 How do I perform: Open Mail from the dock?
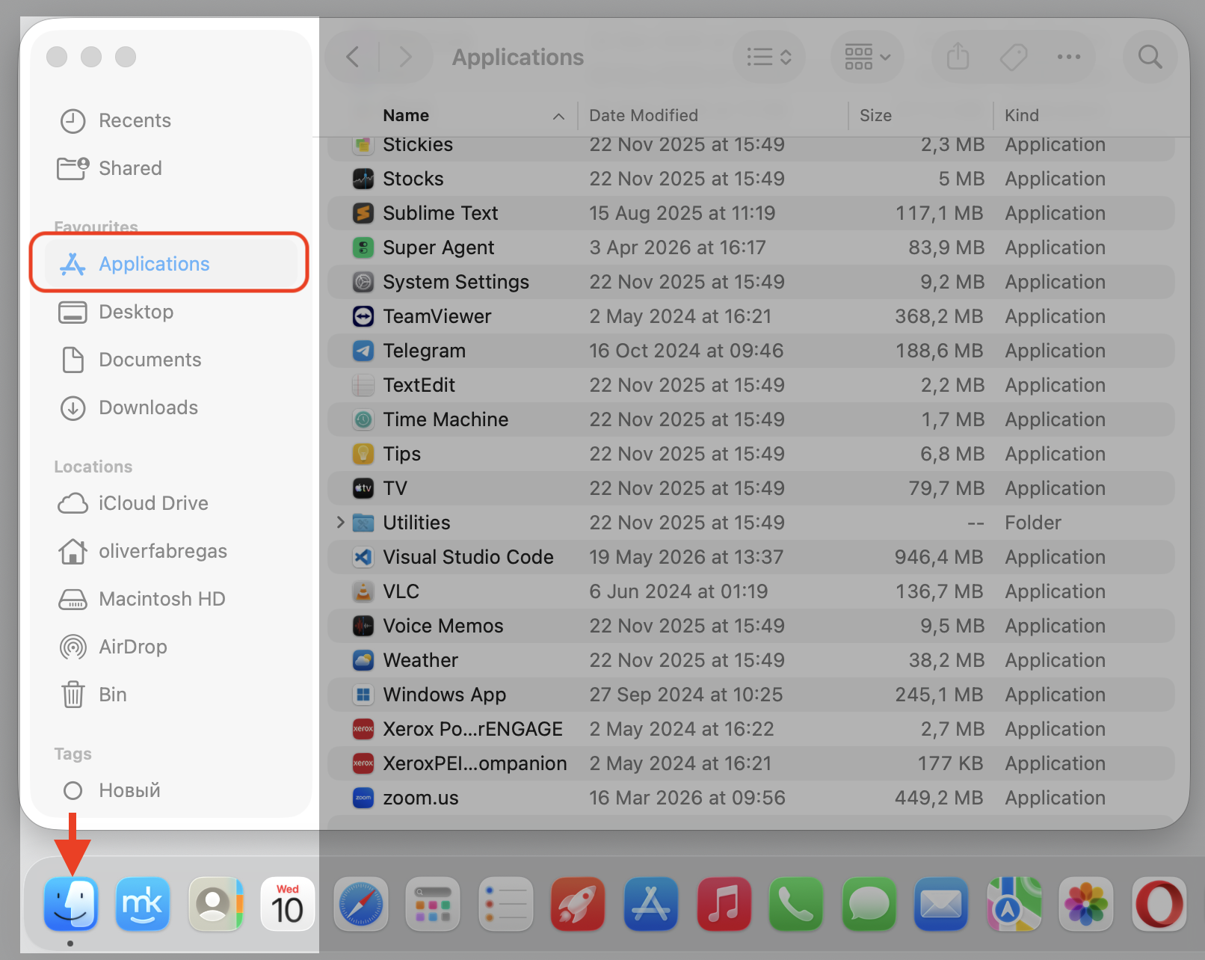[x=941, y=904]
